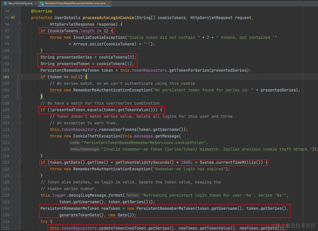Click the fold end marker at line 116
This screenshot has width=318, height=231.
pyautogui.click(x=20, y=156)
